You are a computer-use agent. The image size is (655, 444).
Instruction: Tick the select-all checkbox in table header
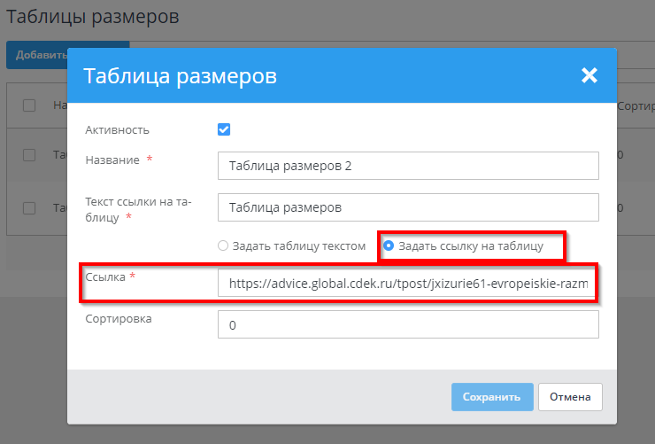coord(29,105)
